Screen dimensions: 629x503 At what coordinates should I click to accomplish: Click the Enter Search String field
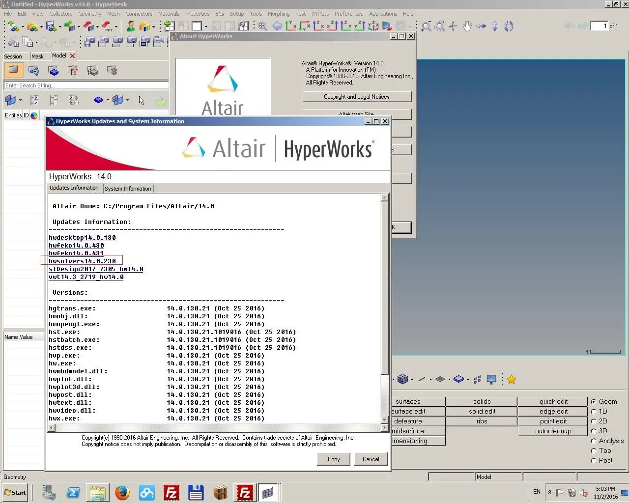tap(86, 85)
